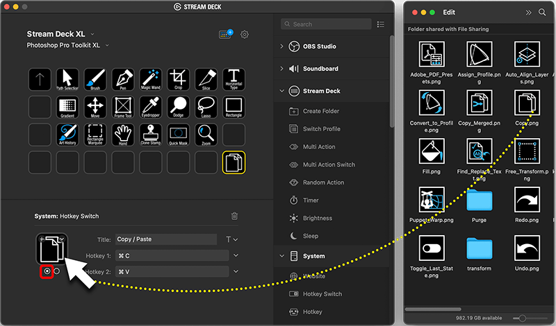Screen dimensions: 556x326
Task: Click the actions Search field
Action: click(x=326, y=24)
